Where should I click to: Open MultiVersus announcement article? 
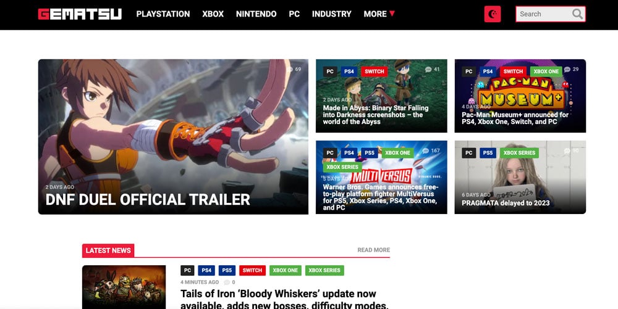[x=380, y=197]
